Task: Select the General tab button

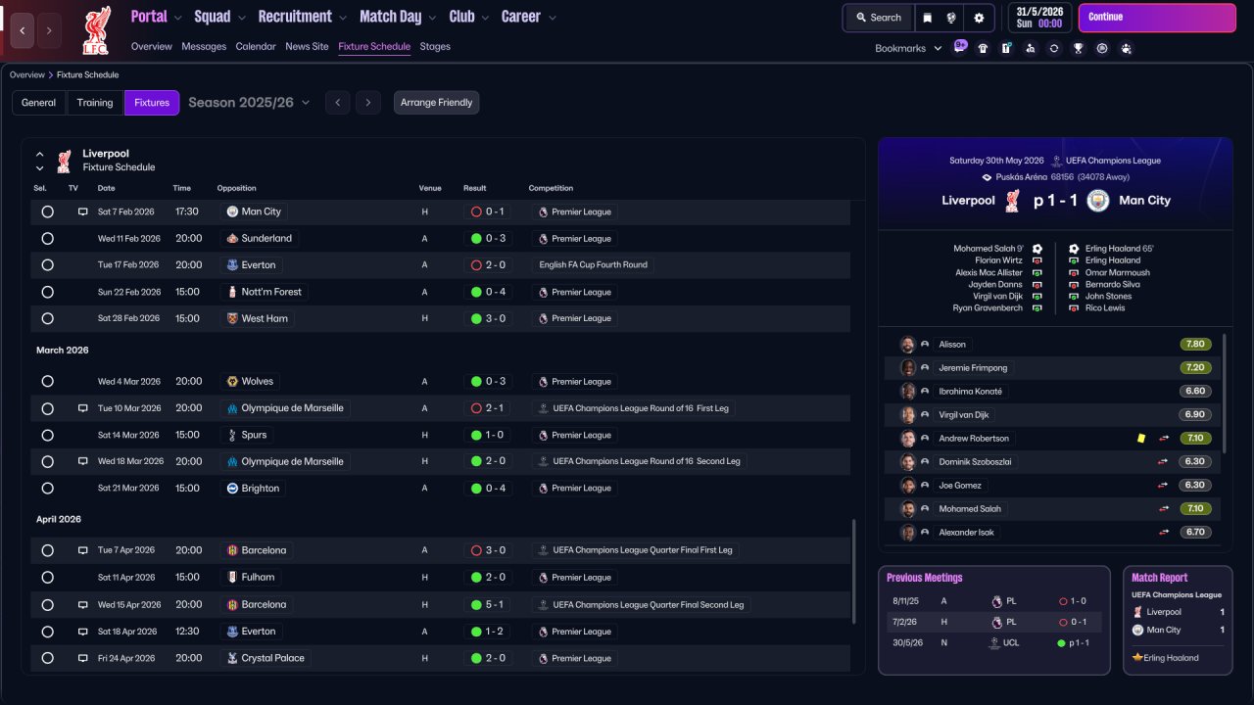Action: point(39,103)
